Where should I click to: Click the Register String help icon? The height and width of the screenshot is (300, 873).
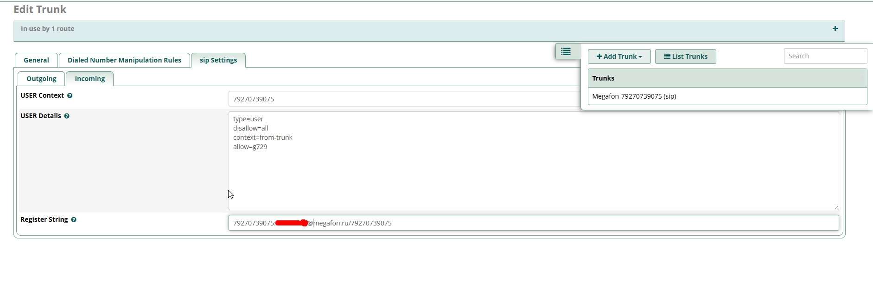[x=74, y=220]
